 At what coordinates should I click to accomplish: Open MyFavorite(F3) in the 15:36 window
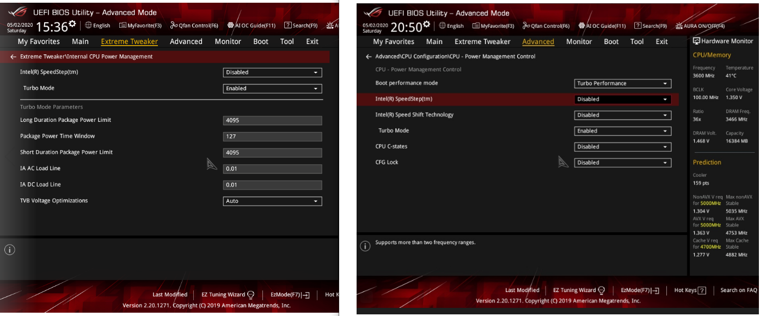(140, 26)
